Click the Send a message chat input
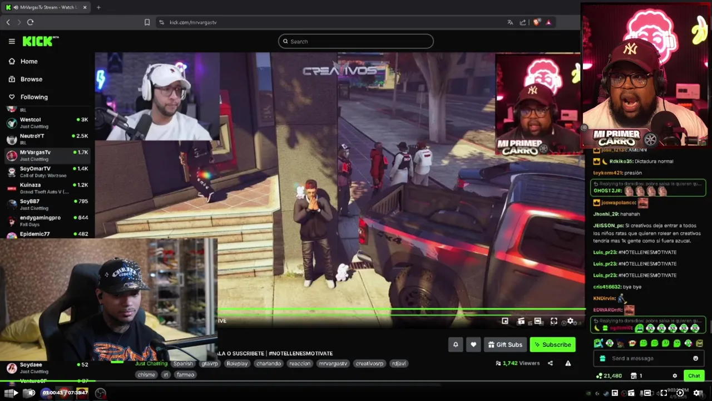The height and width of the screenshot is (401, 712). pos(648,359)
